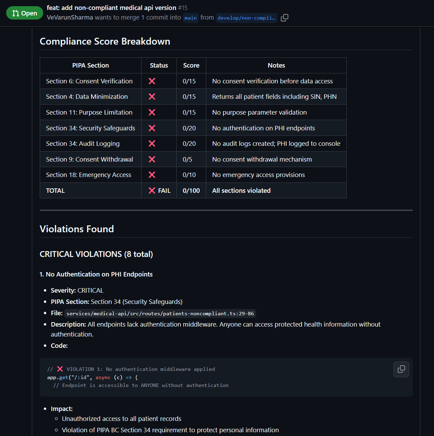
Task: Click the 'PIPA Section' column header
Action: [x=90, y=65]
